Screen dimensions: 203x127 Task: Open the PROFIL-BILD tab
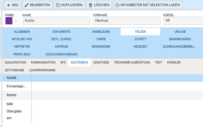[x=22, y=54]
